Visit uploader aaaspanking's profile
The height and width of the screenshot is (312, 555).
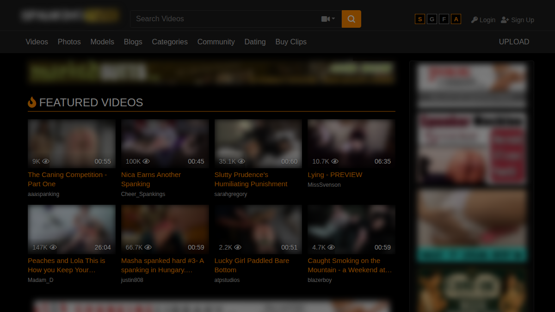pos(43,194)
